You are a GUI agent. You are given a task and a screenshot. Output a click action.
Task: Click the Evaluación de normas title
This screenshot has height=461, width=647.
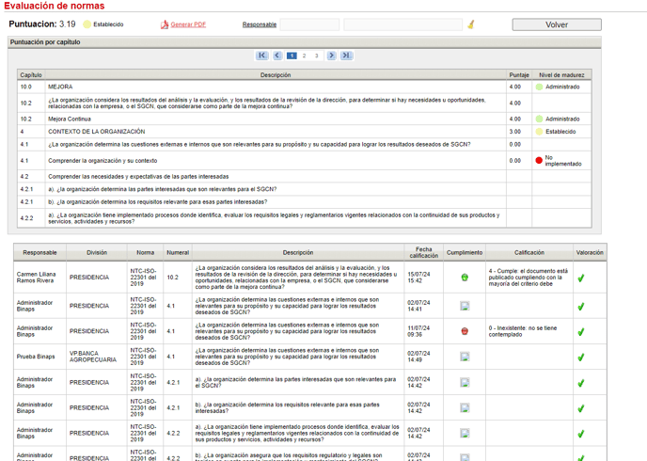click(x=54, y=6)
